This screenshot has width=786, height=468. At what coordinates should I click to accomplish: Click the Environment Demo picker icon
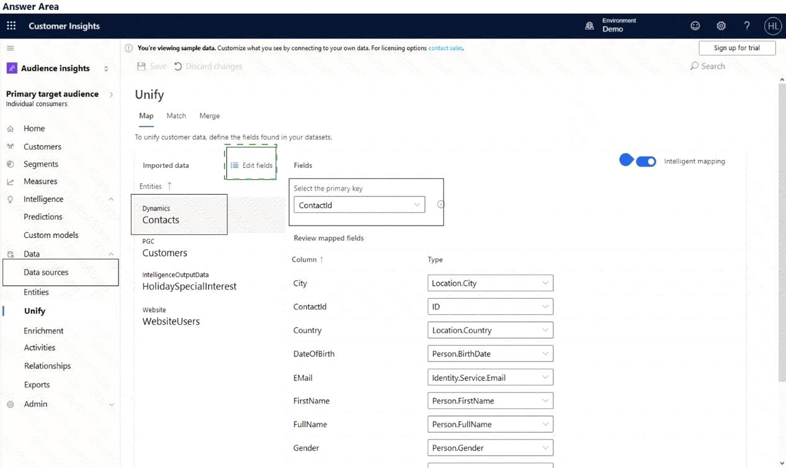coord(589,26)
